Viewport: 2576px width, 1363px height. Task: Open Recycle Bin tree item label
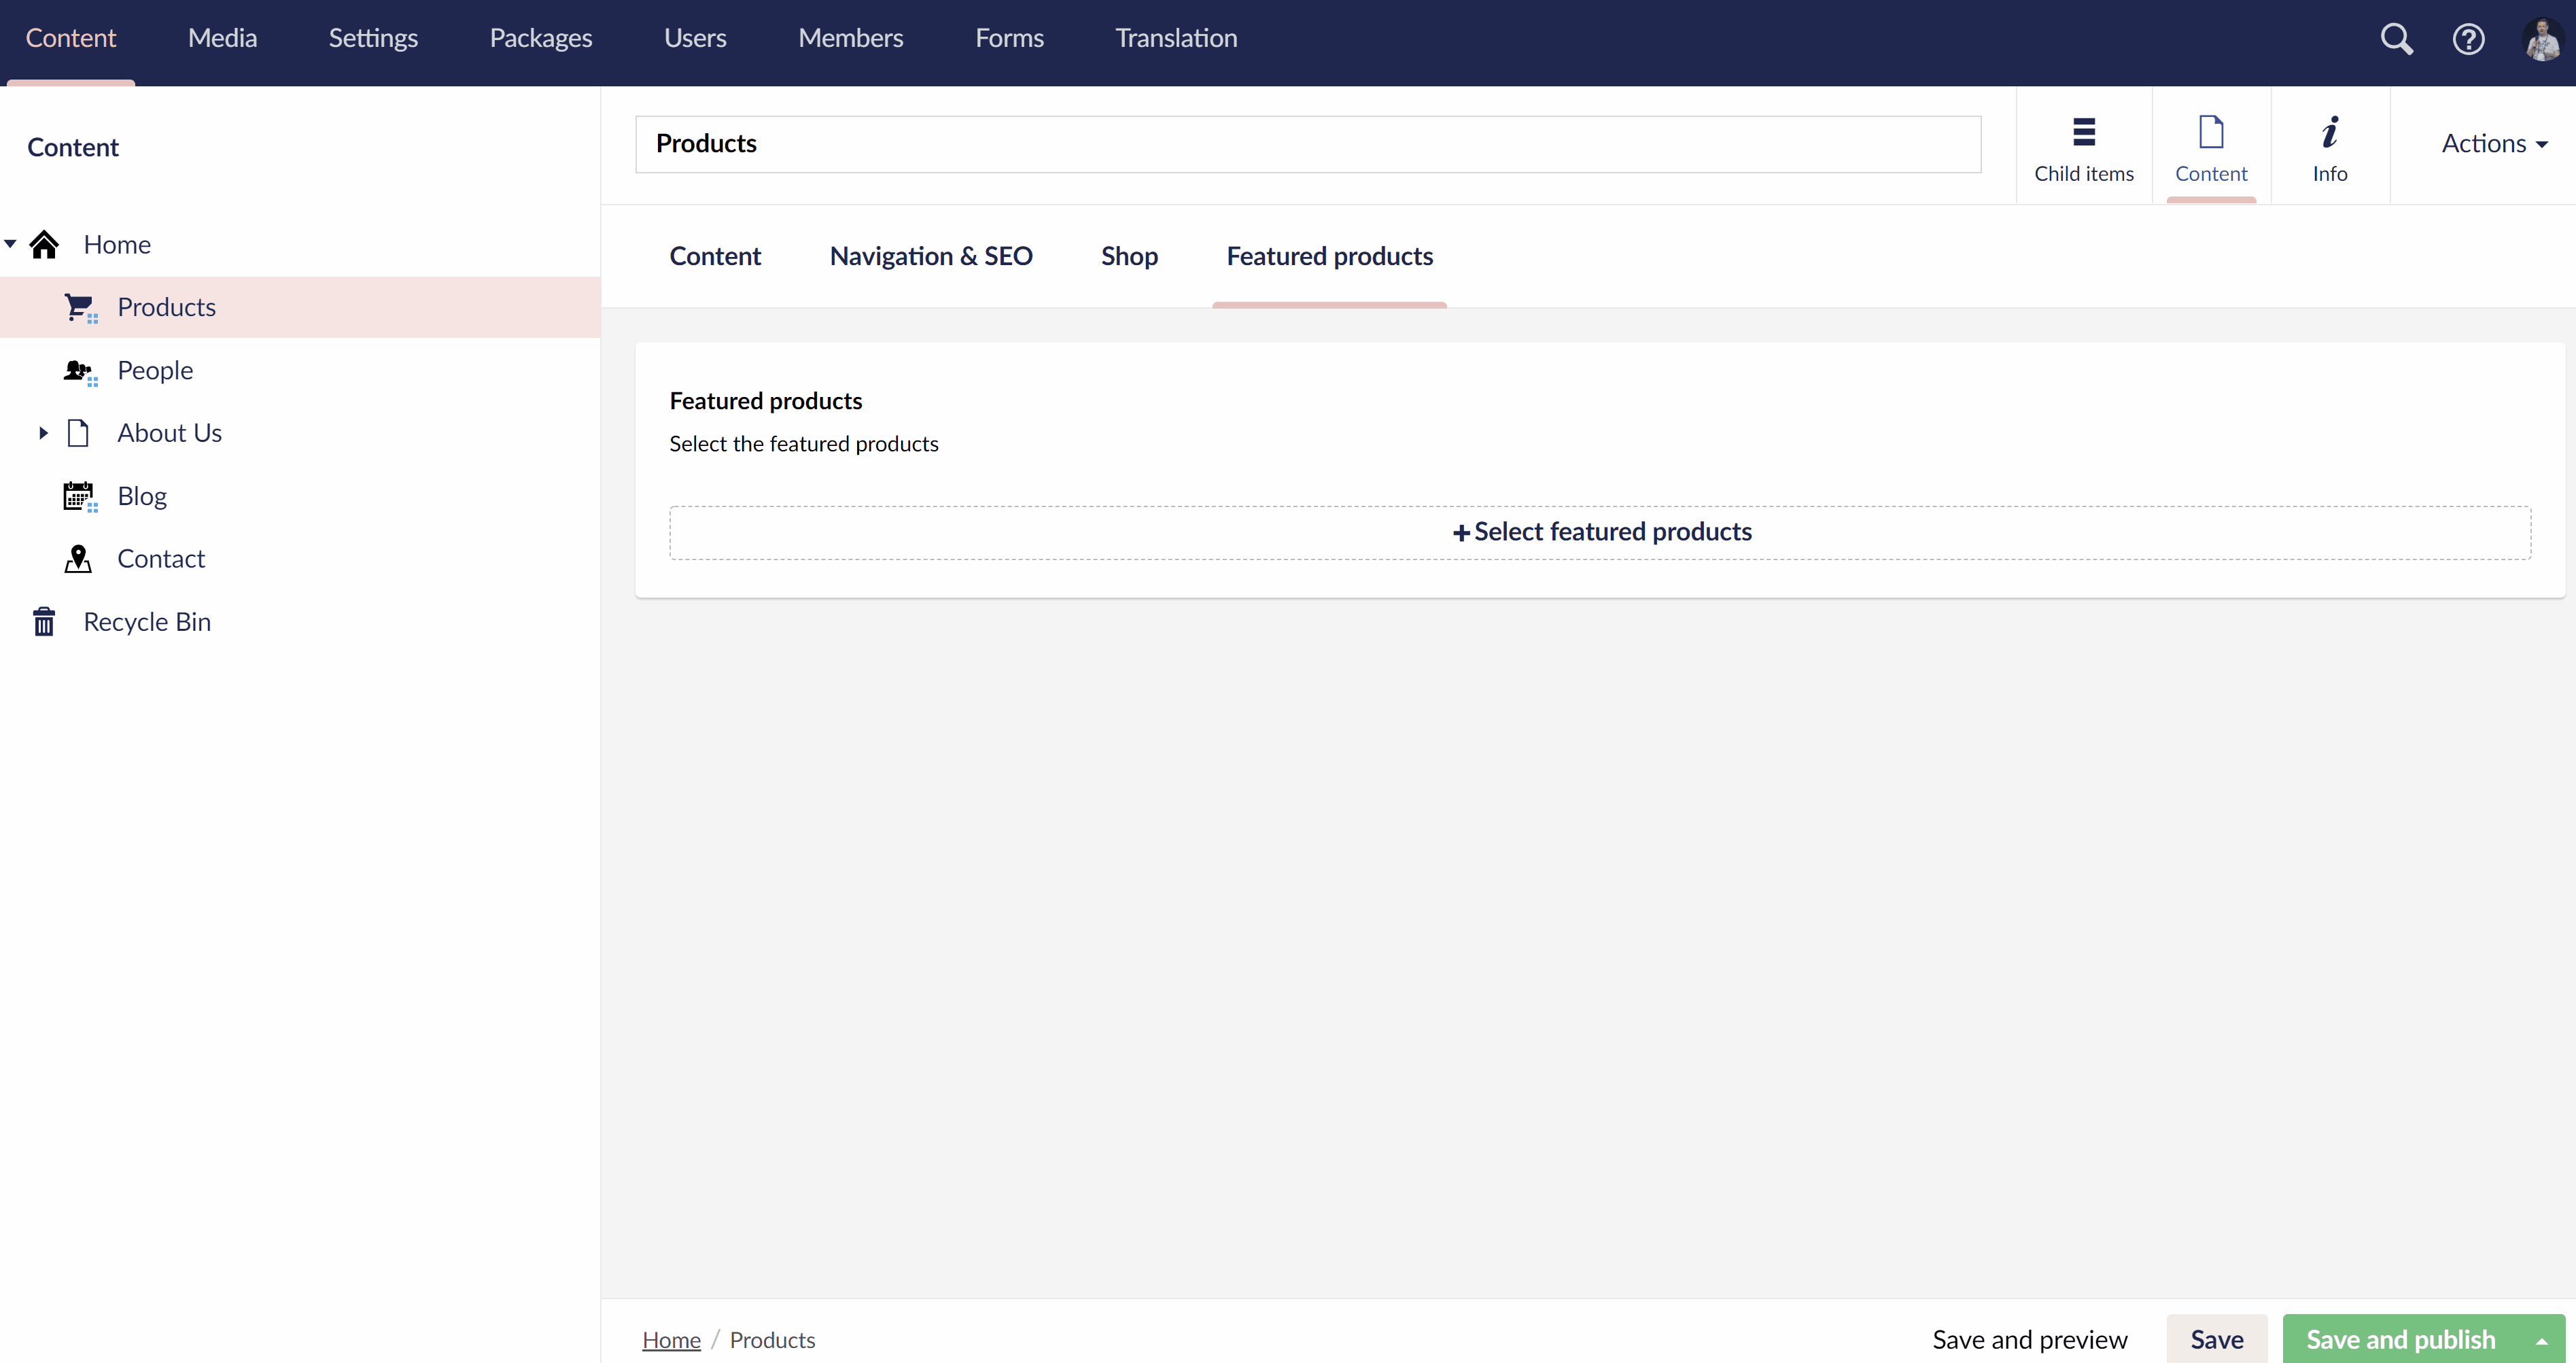tap(147, 622)
